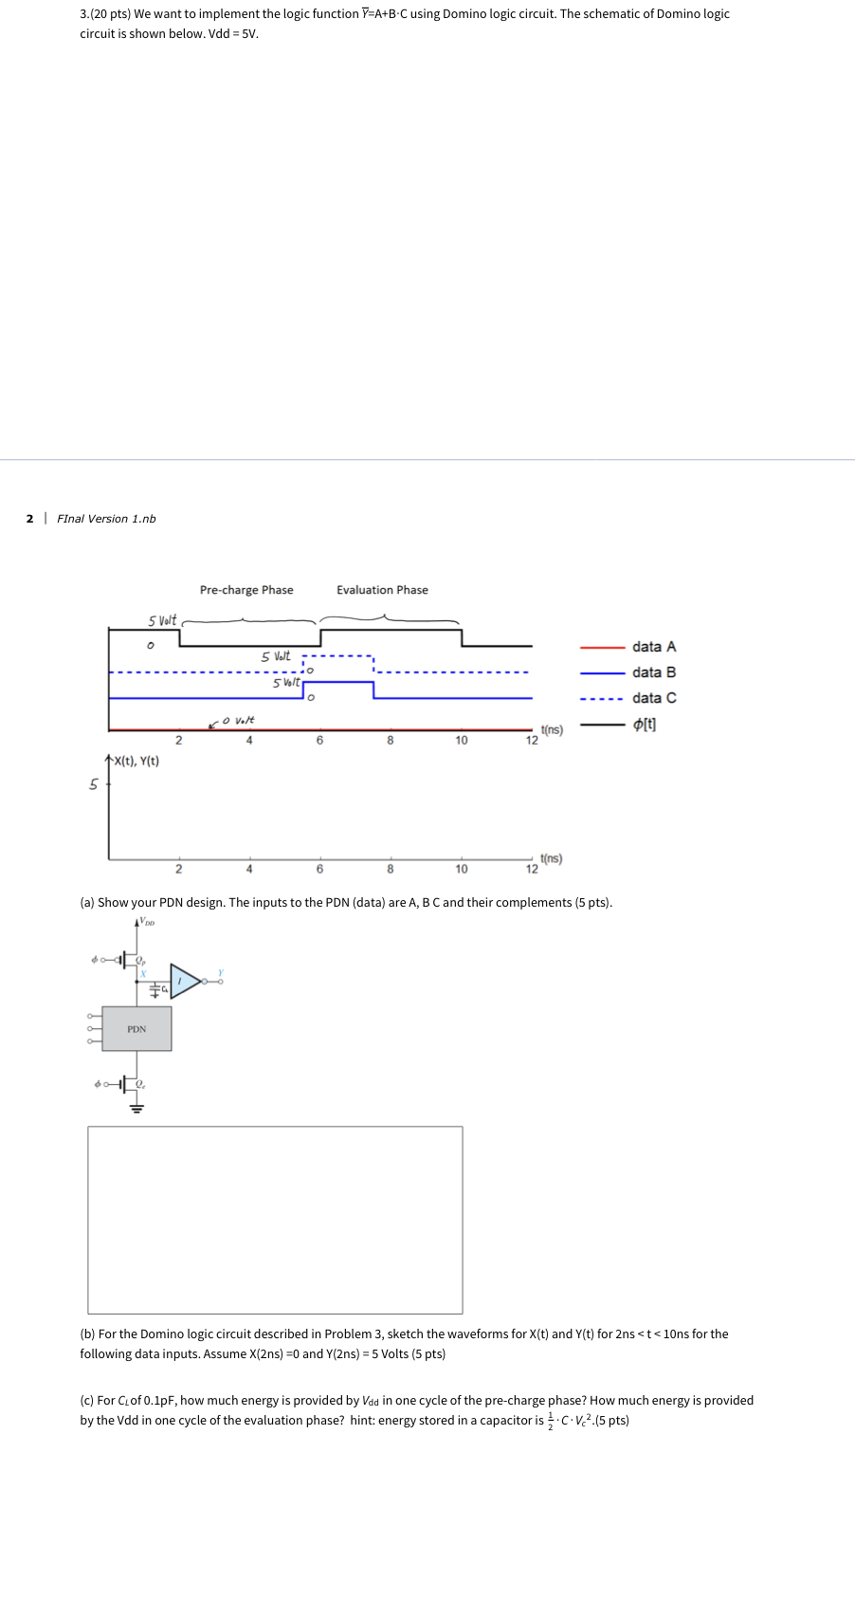Select the Qe evaluation transistor symbol
The height and width of the screenshot is (1600, 855).
click(129, 1083)
